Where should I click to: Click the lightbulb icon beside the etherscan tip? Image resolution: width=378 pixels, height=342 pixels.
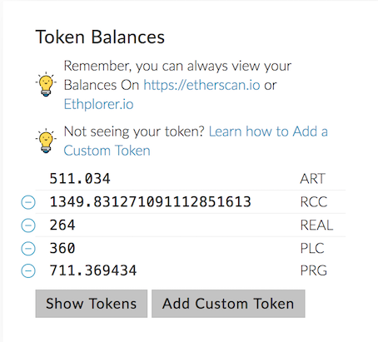pos(46,84)
